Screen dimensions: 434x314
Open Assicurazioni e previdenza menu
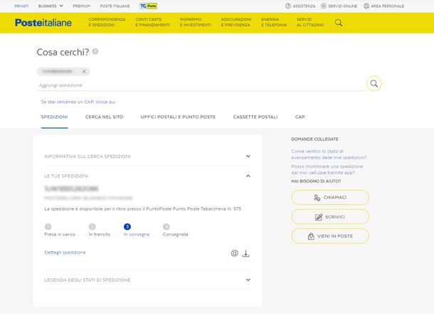[x=236, y=22]
